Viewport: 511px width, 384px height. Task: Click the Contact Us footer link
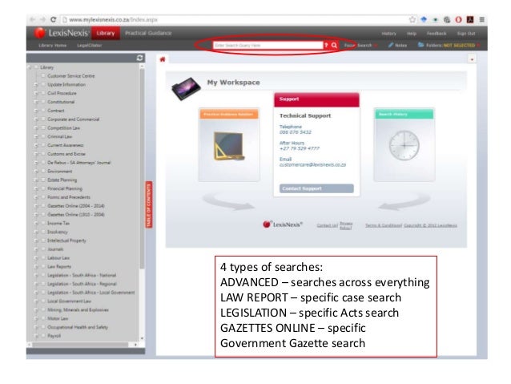[x=327, y=225]
